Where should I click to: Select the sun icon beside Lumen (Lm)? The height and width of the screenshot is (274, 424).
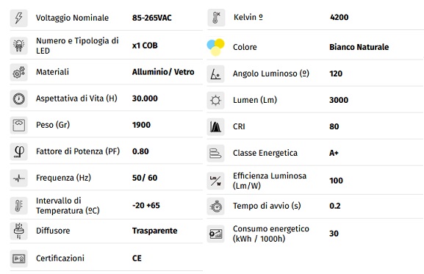click(215, 100)
